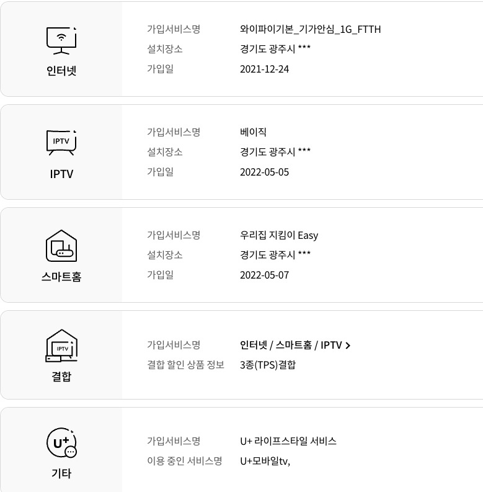Select the 스마트홈 category label
Screen dimensions: 483x492
(61, 277)
